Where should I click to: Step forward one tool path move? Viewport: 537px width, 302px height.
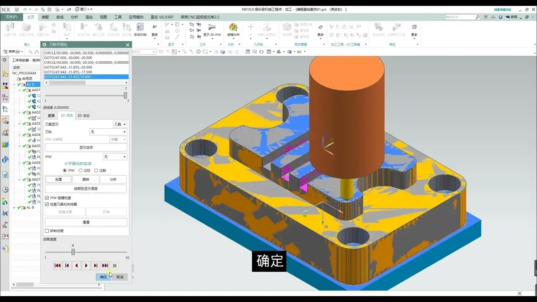(96, 266)
